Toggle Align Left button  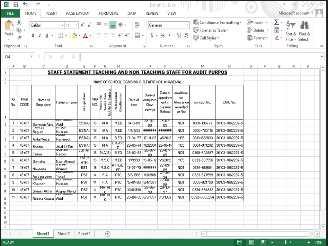click(x=99, y=35)
